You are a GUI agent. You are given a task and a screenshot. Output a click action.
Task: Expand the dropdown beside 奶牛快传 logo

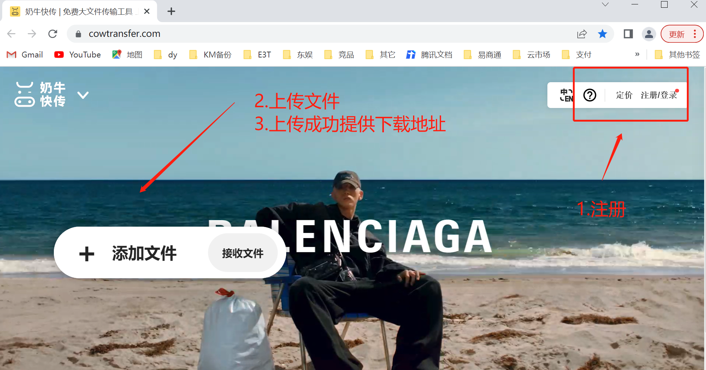tap(83, 95)
